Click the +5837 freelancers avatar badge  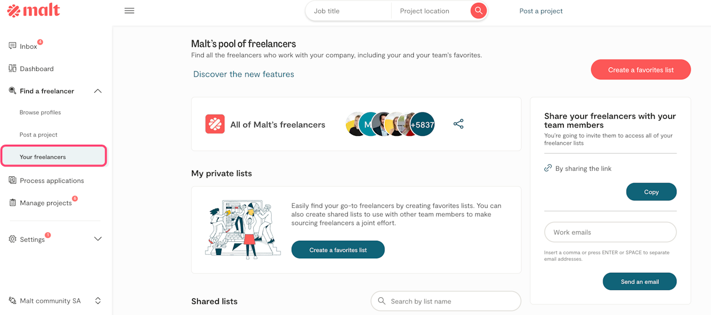coord(422,125)
